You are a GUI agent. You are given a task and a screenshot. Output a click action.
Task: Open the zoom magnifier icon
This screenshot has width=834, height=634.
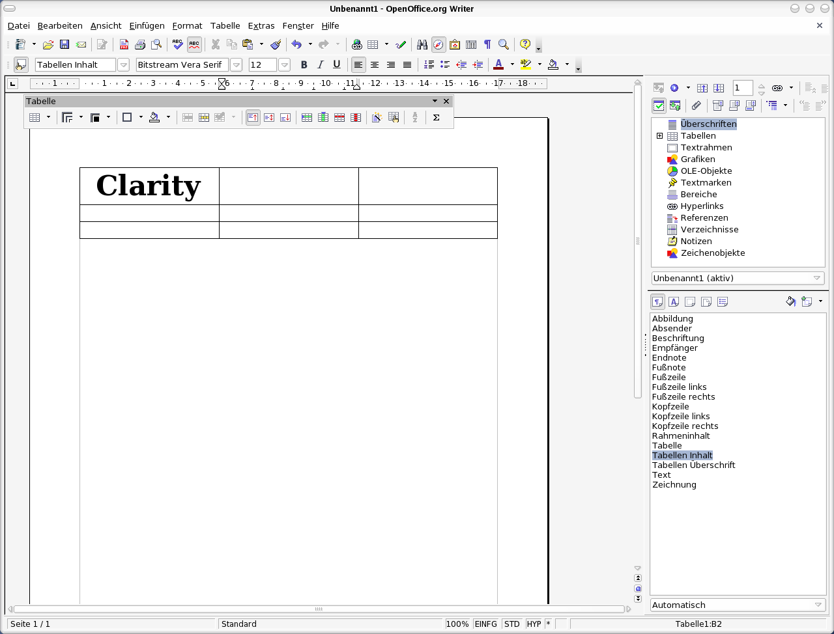[504, 45]
